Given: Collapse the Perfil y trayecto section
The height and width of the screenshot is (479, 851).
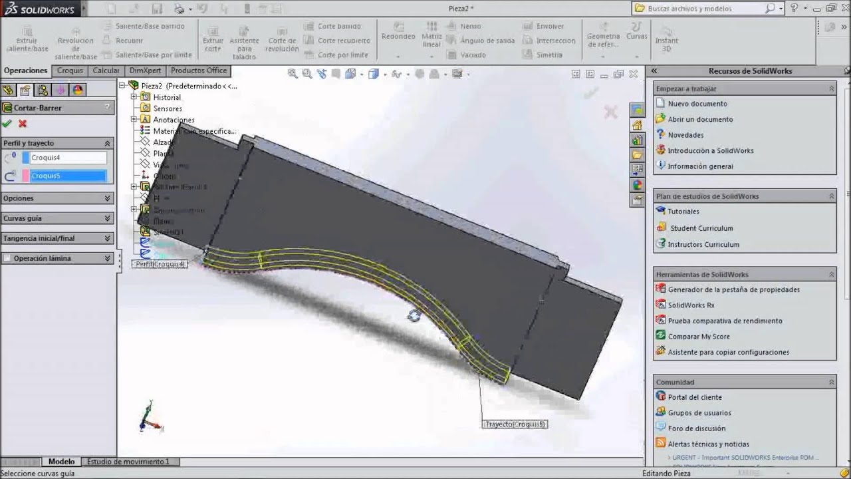Looking at the screenshot, I should click(107, 143).
